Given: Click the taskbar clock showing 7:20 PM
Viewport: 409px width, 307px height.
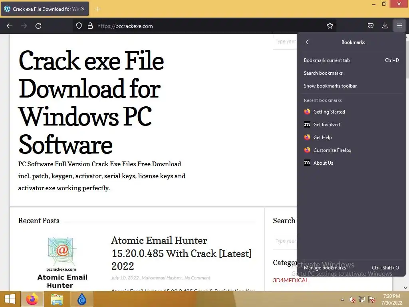Looking at the screenshot, I should (392, 299).
